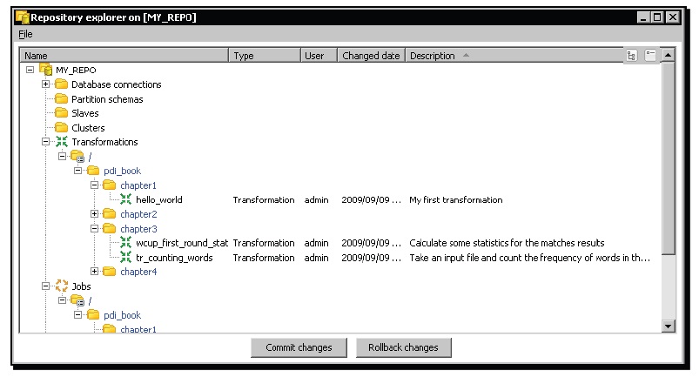Select the tr_counting_words row
The width and height of the screenshot is (699, 377).
(340, 258)
